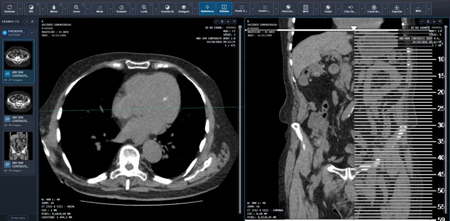Open dropdown arrow next to W/L

[43, 8]
